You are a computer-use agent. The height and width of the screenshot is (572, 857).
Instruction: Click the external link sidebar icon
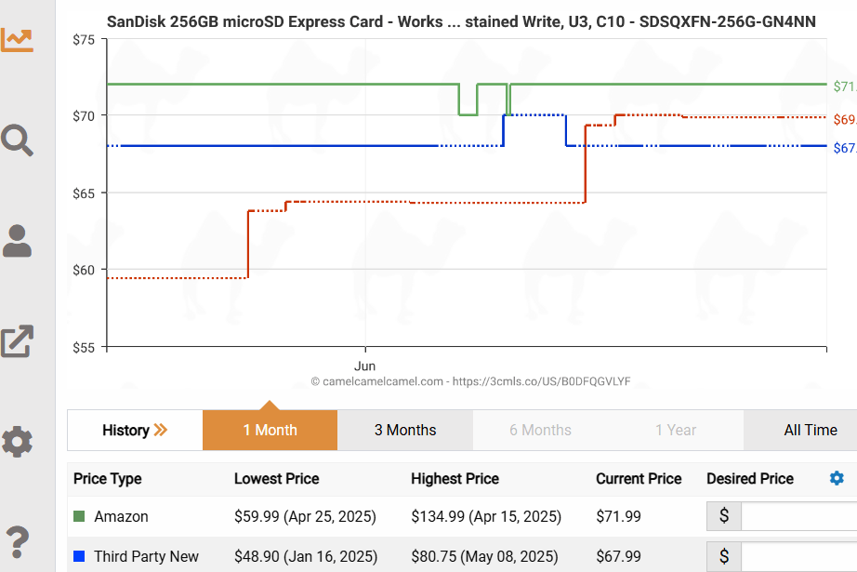17,341
